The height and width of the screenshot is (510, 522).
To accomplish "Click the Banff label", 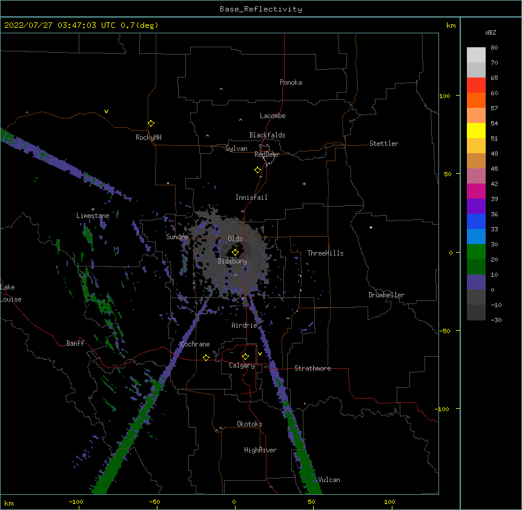I will point(75,343).
